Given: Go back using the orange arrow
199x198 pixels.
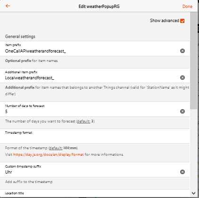Looking at the screenshot, I should tap(8, 6).
